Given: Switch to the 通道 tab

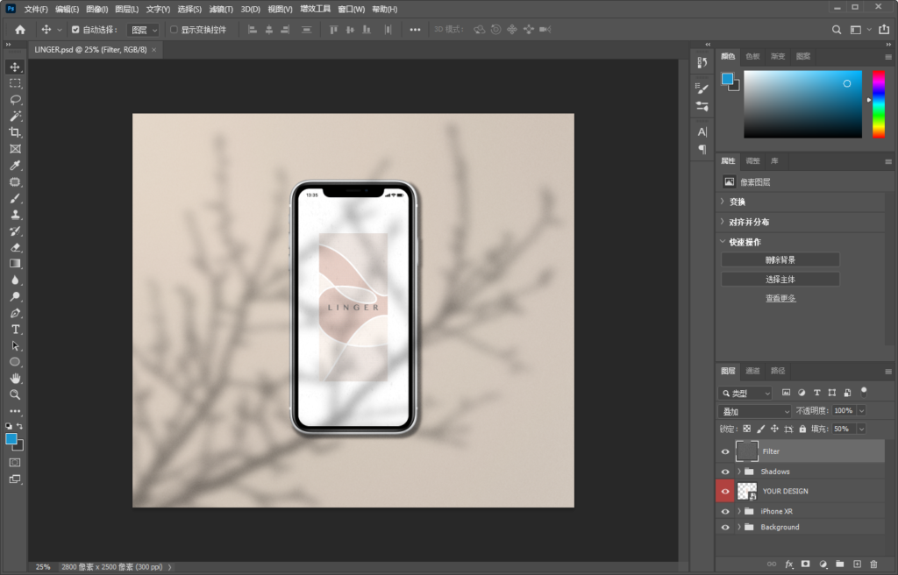Looking at the screenshot, I should pos(752,371).
